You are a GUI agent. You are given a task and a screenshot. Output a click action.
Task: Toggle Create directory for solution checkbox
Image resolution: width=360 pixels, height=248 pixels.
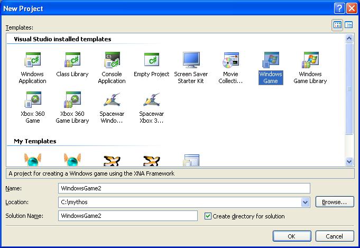(x=208, y=216)
